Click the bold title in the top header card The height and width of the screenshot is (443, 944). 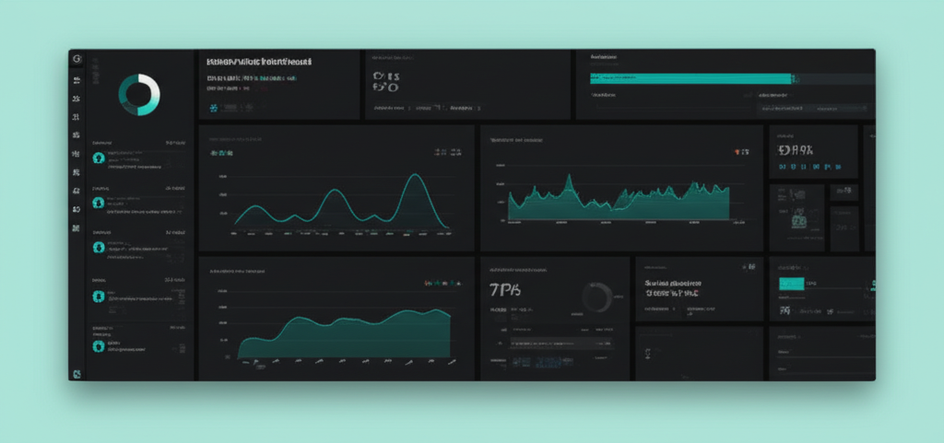pyautogui.click(x=258, y=62)
